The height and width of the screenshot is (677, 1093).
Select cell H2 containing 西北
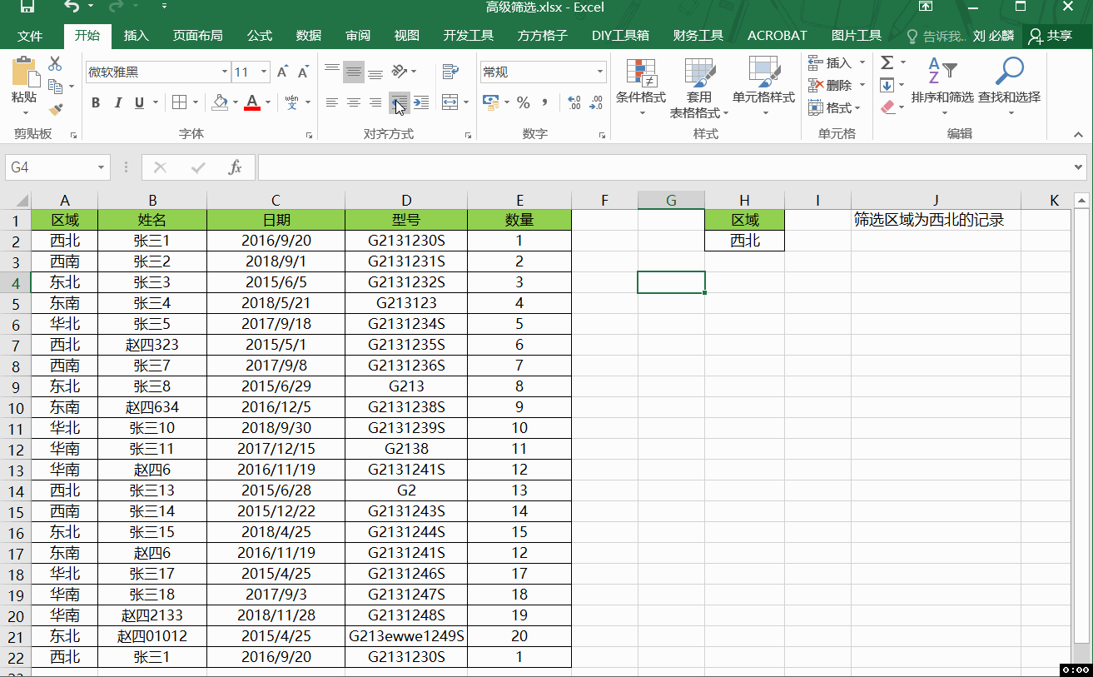pyautogui.click(x=745, y=241)
